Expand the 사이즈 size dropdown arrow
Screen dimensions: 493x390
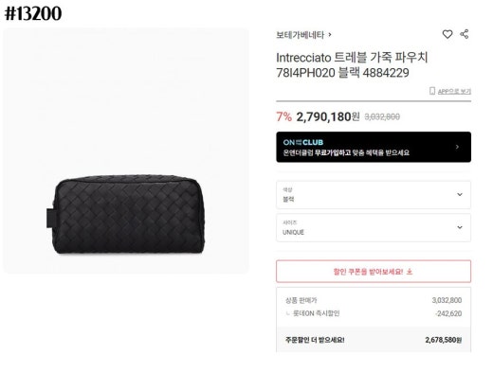pos(460,227)
